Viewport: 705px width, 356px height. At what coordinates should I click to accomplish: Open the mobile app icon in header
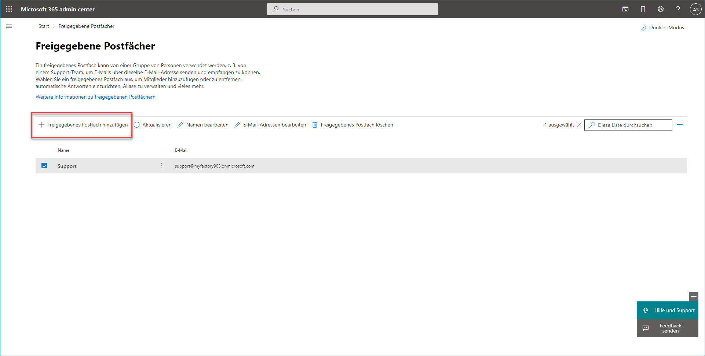pos(643,9)
